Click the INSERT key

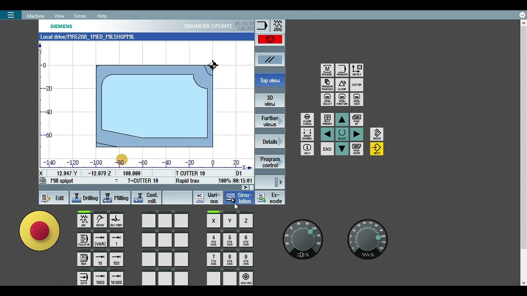(x=377, y=134)
